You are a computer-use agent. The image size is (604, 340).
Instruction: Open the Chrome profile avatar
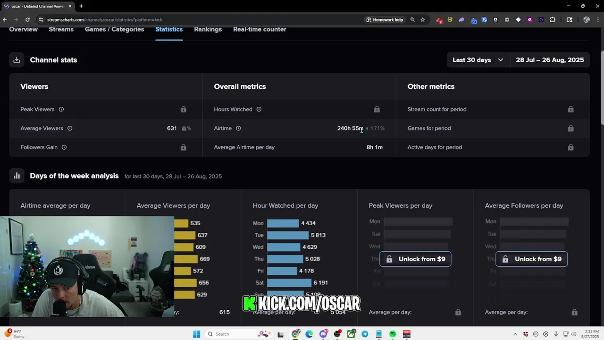click(x=587, y=20)
